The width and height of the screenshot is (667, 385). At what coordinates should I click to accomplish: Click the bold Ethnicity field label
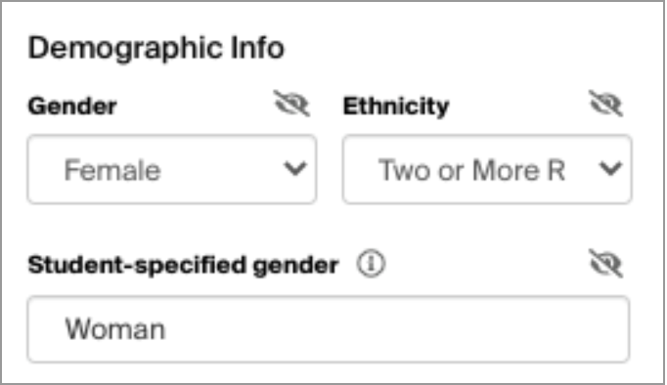point(396,107)
